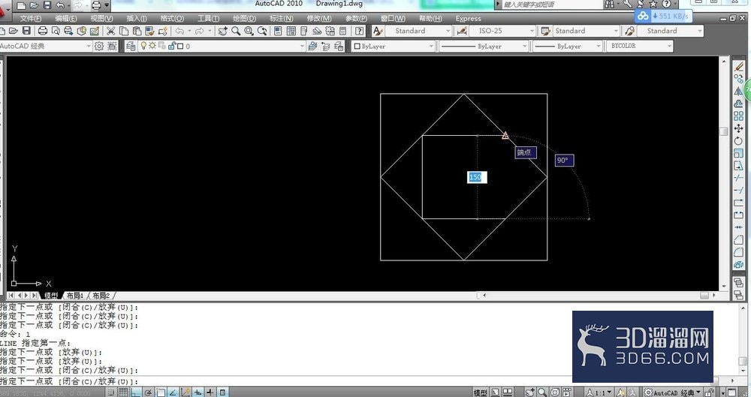Click the Zoom Window icon
The image size is (751, 397).
coord(249,31)
